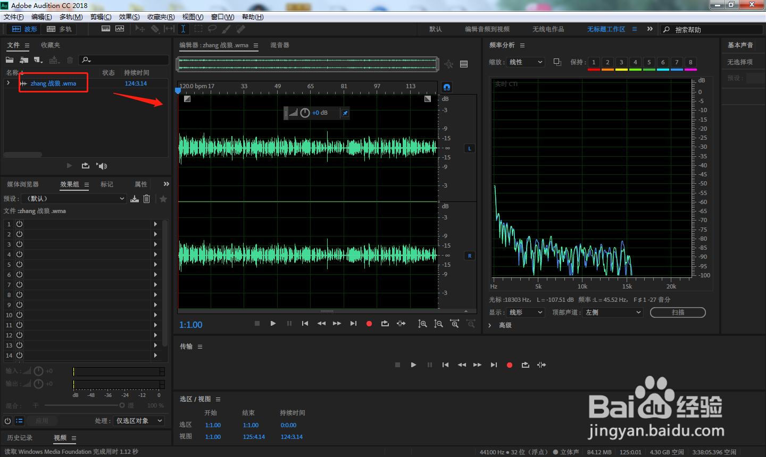
Task: Select the Paintbrush selection tool
Action: coord(227,29)
